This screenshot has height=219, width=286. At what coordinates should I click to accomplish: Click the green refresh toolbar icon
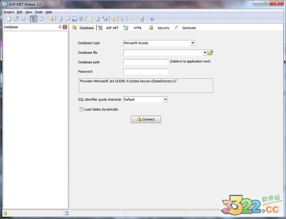[x=142, y=19]
